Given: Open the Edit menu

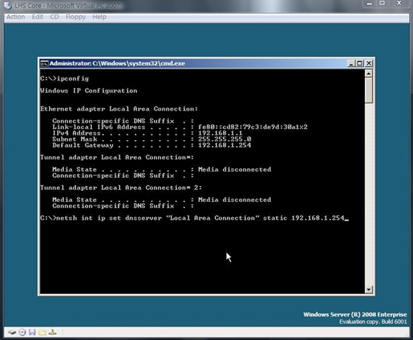Looking at the screenshot, I should (x=37, y=16).
